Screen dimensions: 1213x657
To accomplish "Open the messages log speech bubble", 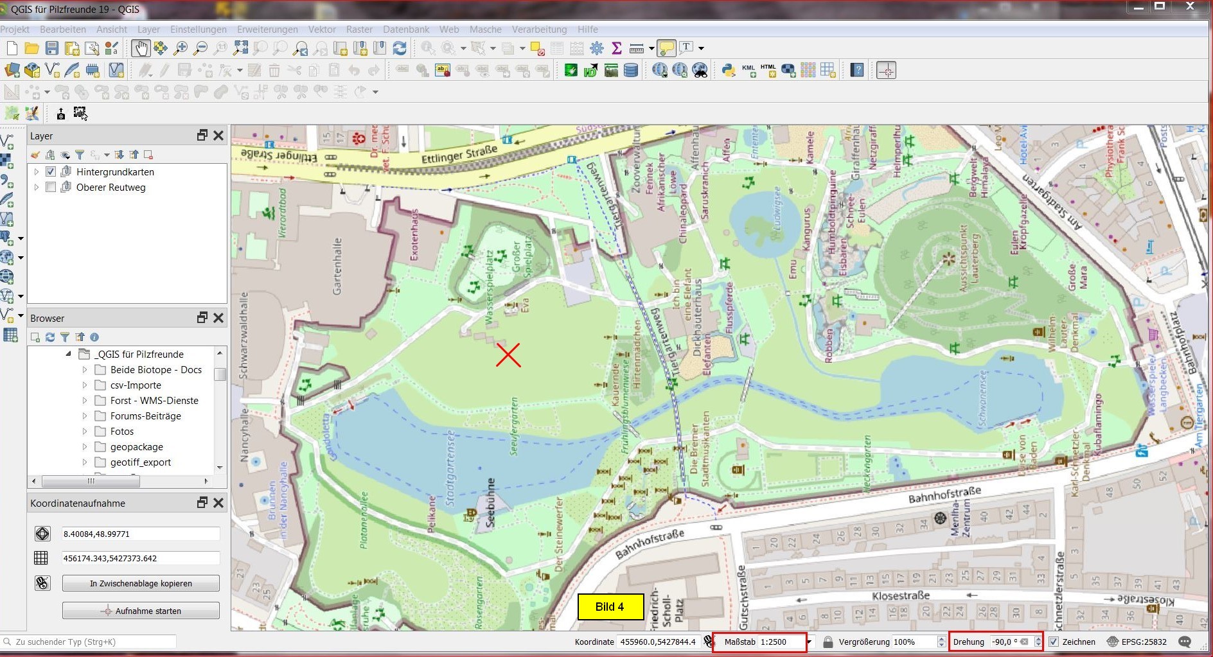I will click(x=1185, y=642).
